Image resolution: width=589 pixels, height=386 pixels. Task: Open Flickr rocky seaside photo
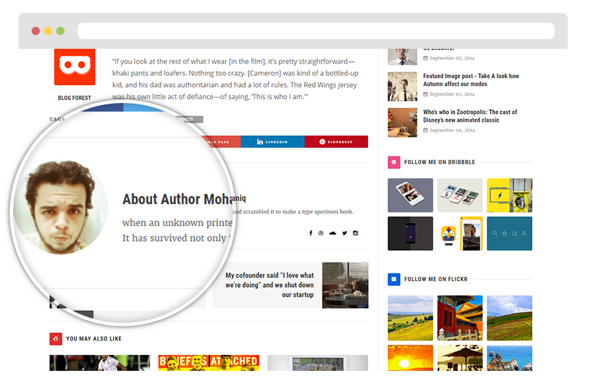tap(509, 358)
